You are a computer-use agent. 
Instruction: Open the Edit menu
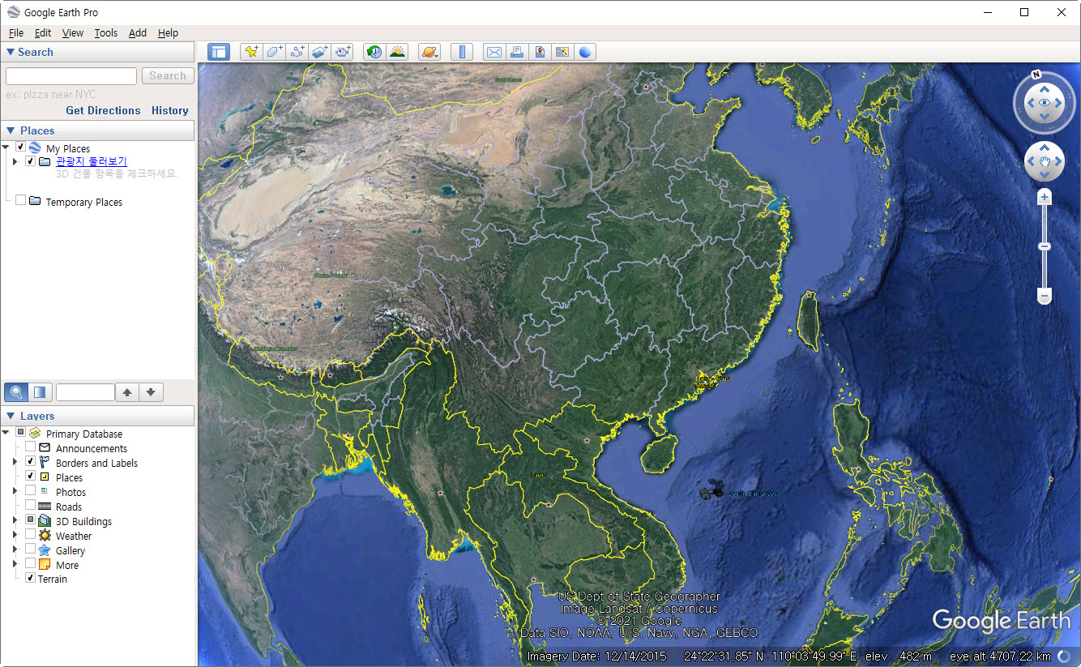[43, 33]
